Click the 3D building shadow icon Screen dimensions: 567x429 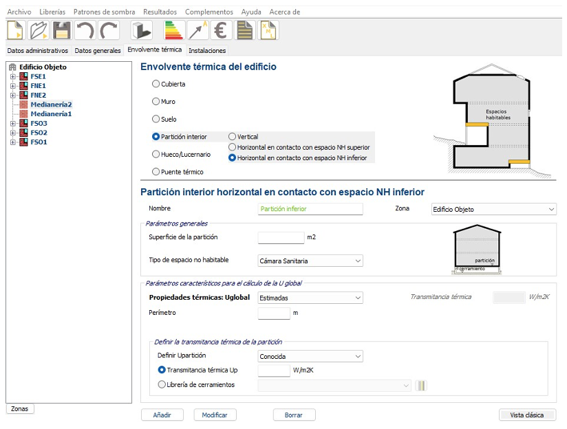[x=142, y=31]
